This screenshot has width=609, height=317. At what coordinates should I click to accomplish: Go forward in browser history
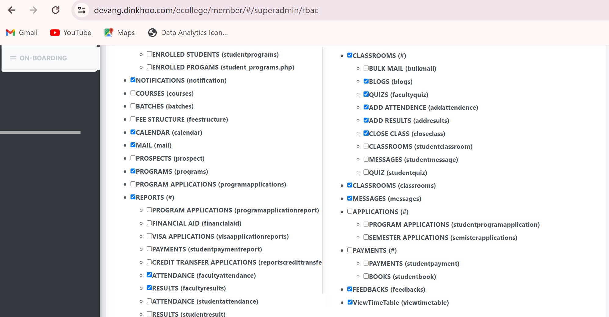coord(33,10)
